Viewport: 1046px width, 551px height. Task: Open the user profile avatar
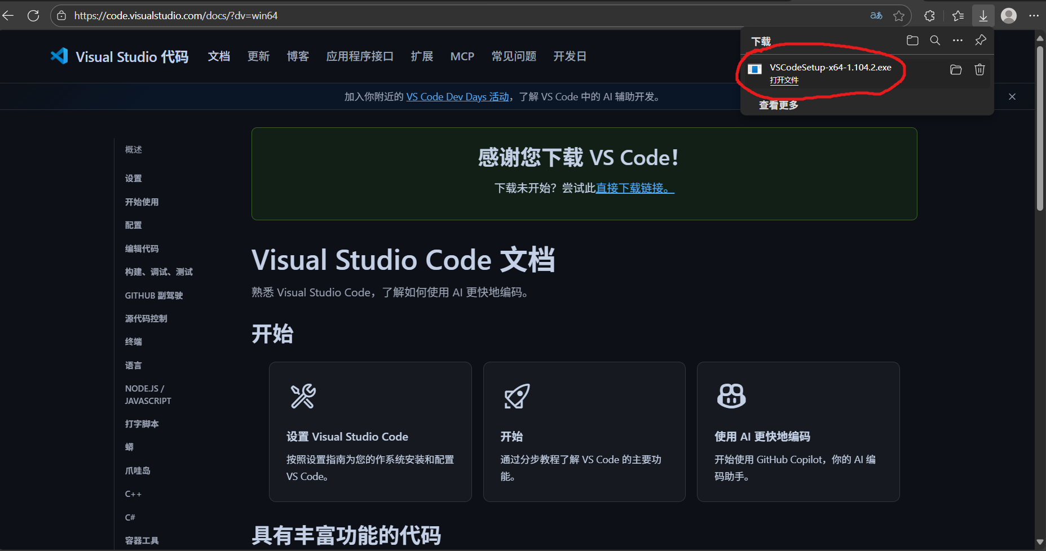1009,16
